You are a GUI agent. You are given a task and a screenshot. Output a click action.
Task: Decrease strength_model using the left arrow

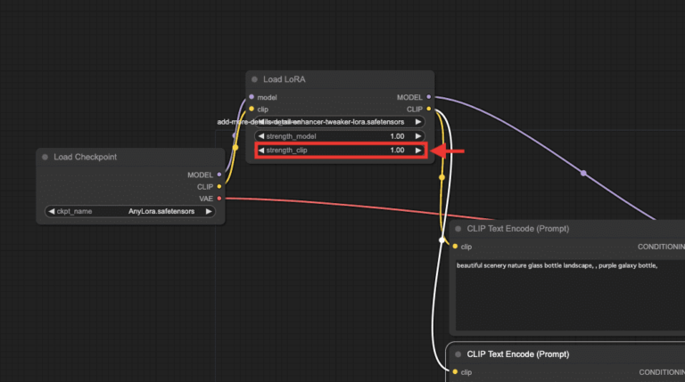(x=260, y=136)
